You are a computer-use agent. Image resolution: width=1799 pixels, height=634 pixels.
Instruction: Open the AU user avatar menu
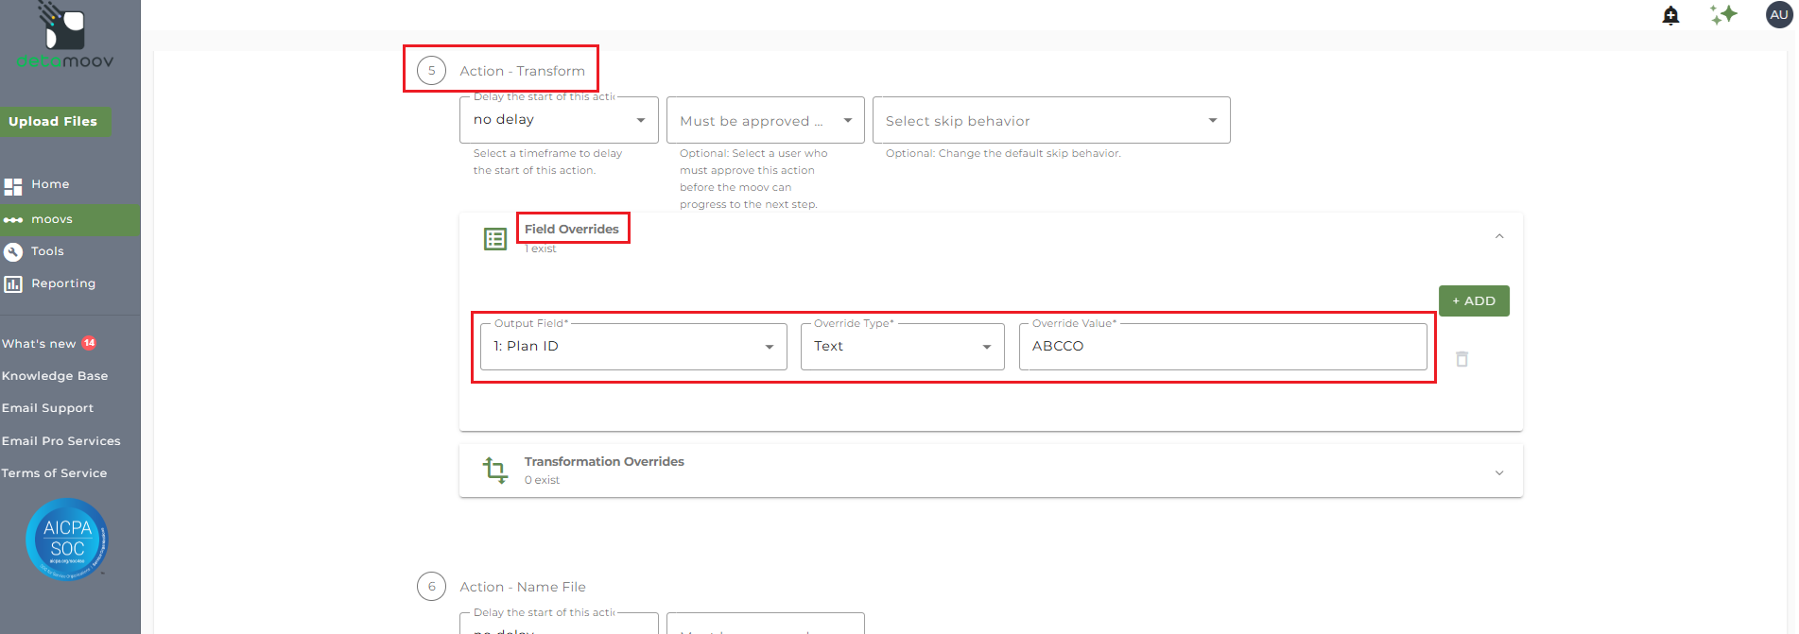coord(1778,15)
